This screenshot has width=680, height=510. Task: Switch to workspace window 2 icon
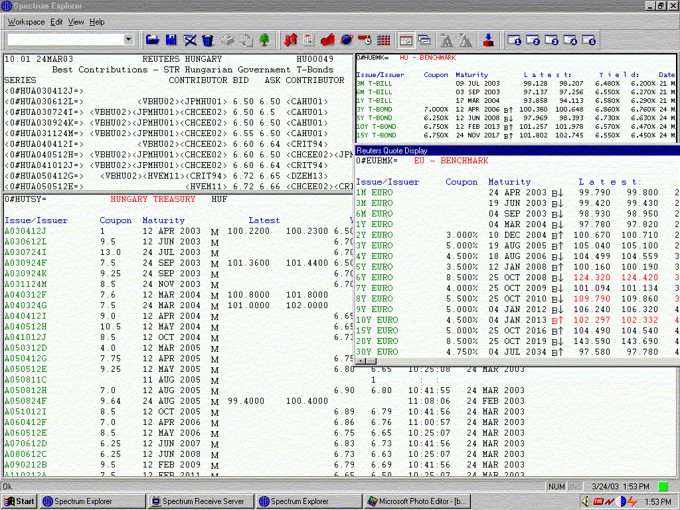[x=533, y=40]
